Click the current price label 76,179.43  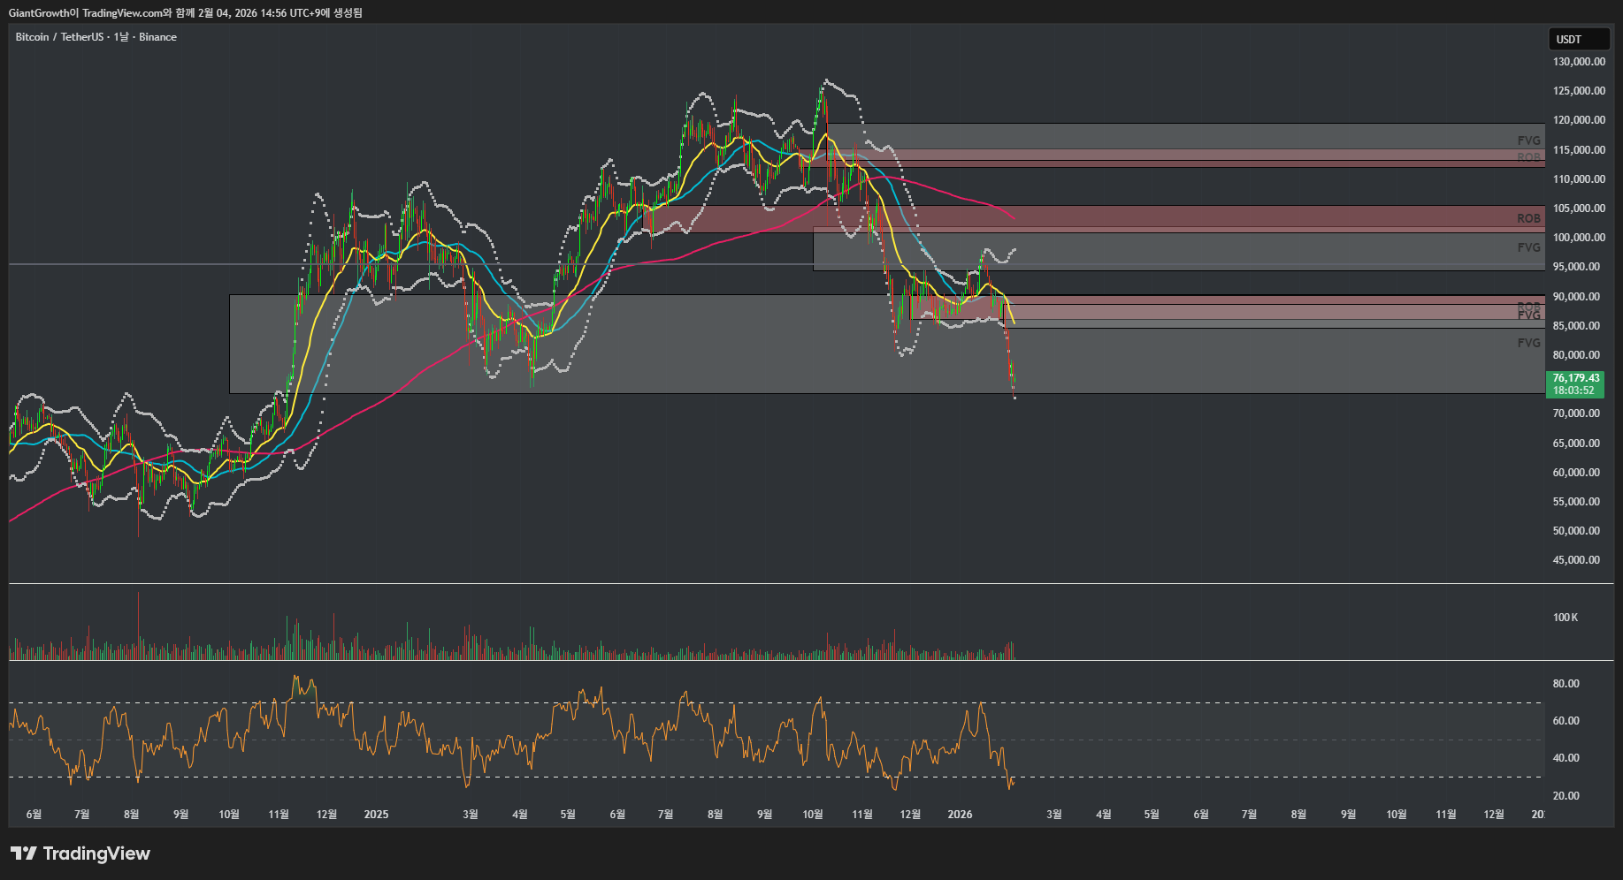click(1575, 378)
